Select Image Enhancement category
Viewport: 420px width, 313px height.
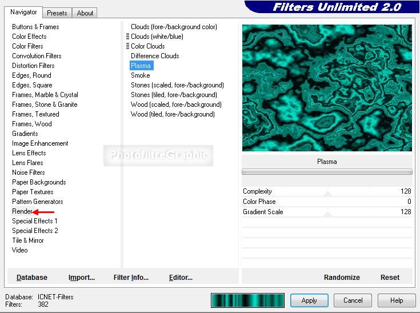tap(40, 143)
